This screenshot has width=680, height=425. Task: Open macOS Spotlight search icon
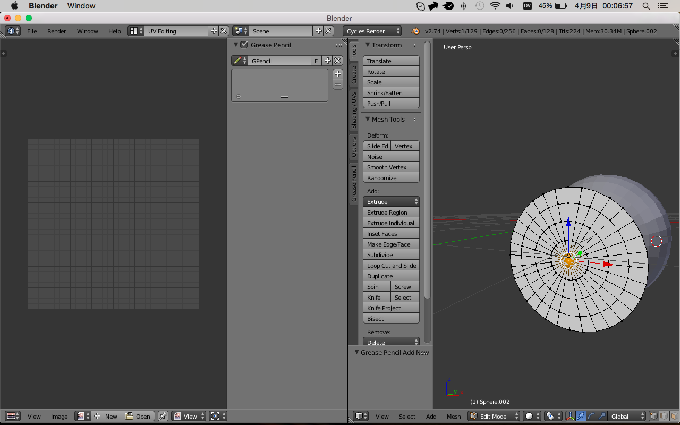coord(647,6)
